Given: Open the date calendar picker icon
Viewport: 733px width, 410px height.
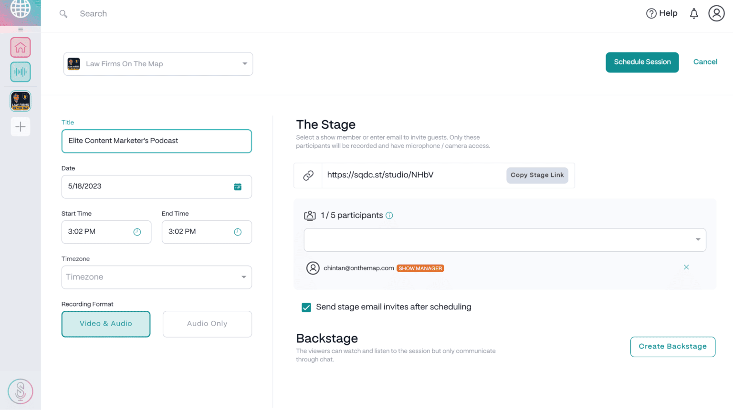Looking at the screenshot, I should (x=238, y=187).
